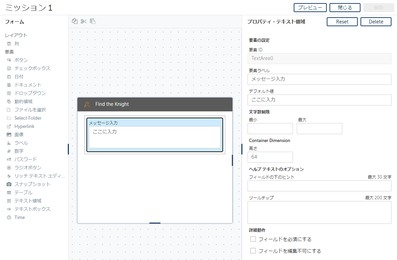Enable フィールドを編集不可にする checkbox
This screenshot has width=397, height=260.
pos(253,251)
